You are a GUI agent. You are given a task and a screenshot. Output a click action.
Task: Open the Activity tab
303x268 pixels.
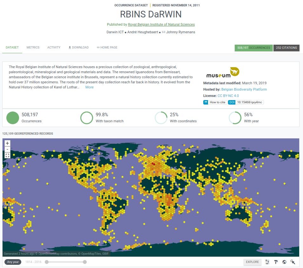tap(54, 48)
